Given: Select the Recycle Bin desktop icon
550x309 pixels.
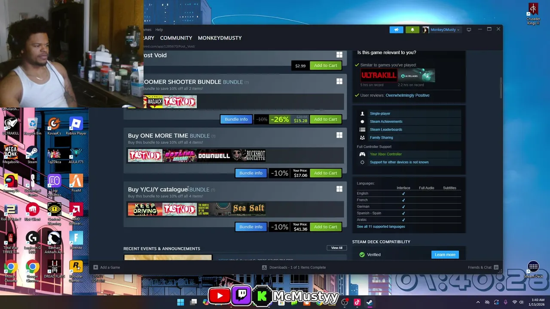Looking at the screenshot, I should [x=33, y=127].
